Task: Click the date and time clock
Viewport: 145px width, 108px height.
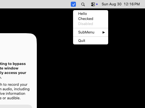Action: [x=121, y=4]
